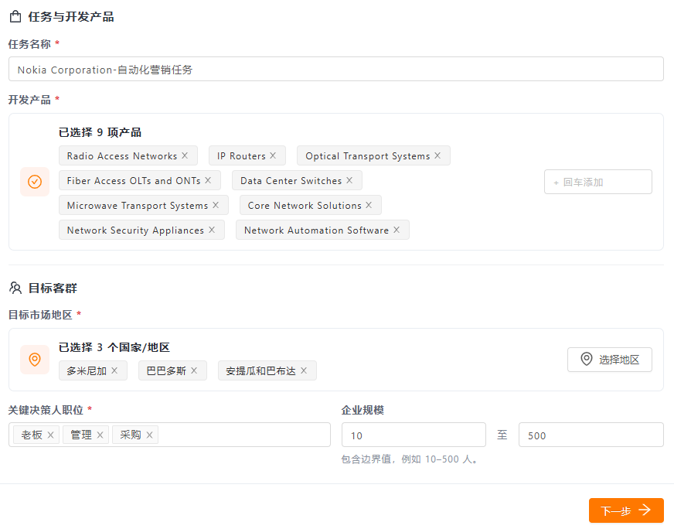Remove the Radio Access Networks tag
Screen dimensions: 674x529
[x=185, y=155]
